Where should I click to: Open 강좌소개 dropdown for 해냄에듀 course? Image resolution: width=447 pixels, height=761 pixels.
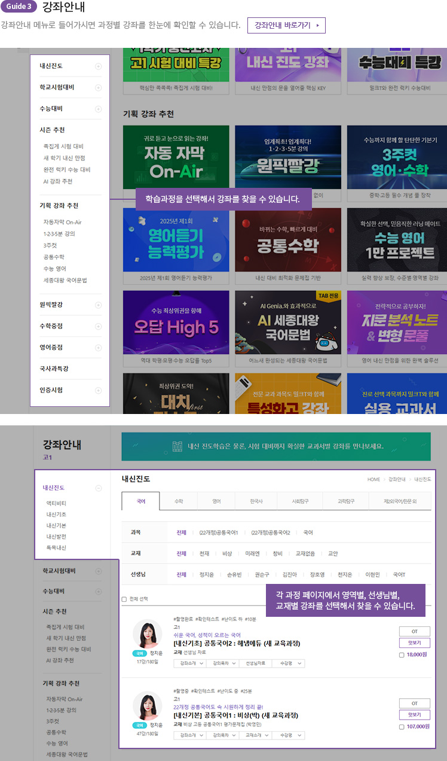(x=189, y=663)
